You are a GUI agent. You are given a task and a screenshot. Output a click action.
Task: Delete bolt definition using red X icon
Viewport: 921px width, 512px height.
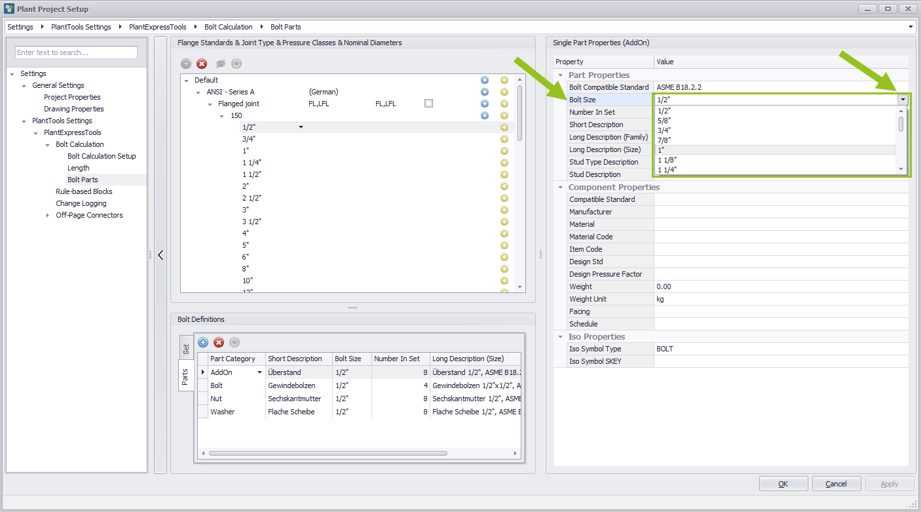click(x=219, y=342)
